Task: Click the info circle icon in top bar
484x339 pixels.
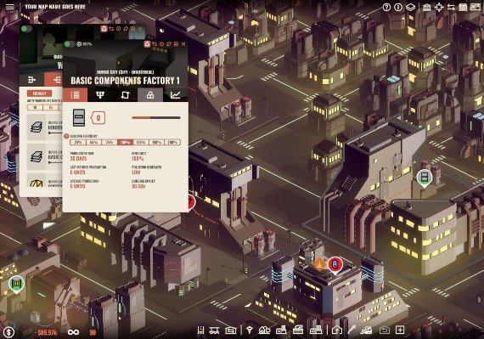Action: pyautogui.click(x=398, y=7)
